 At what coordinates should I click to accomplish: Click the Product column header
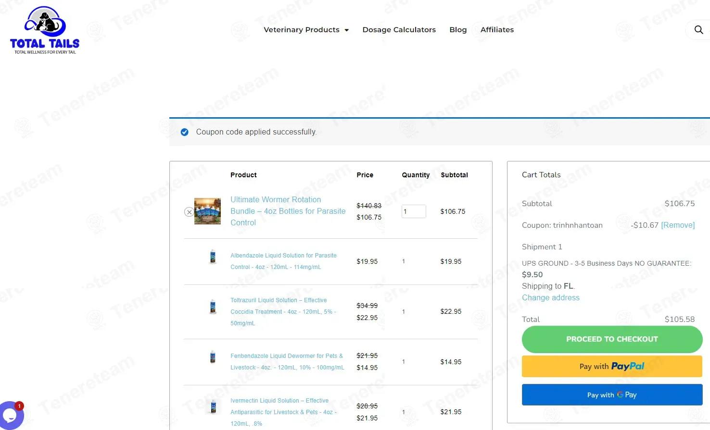(x=243, y=175)
